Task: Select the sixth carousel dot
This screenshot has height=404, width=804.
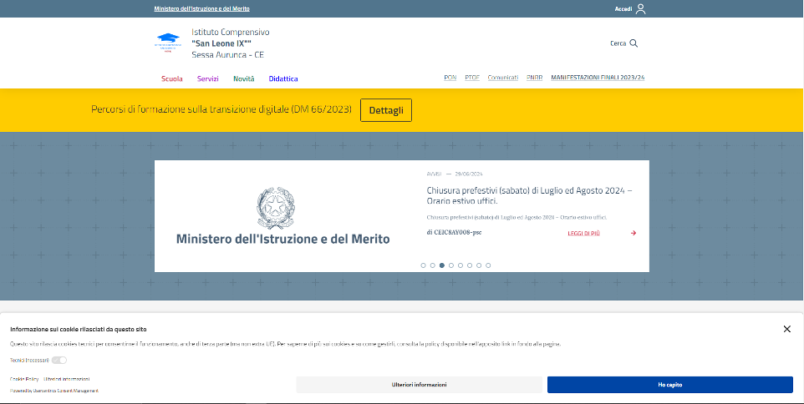Action: click(470, 265)
